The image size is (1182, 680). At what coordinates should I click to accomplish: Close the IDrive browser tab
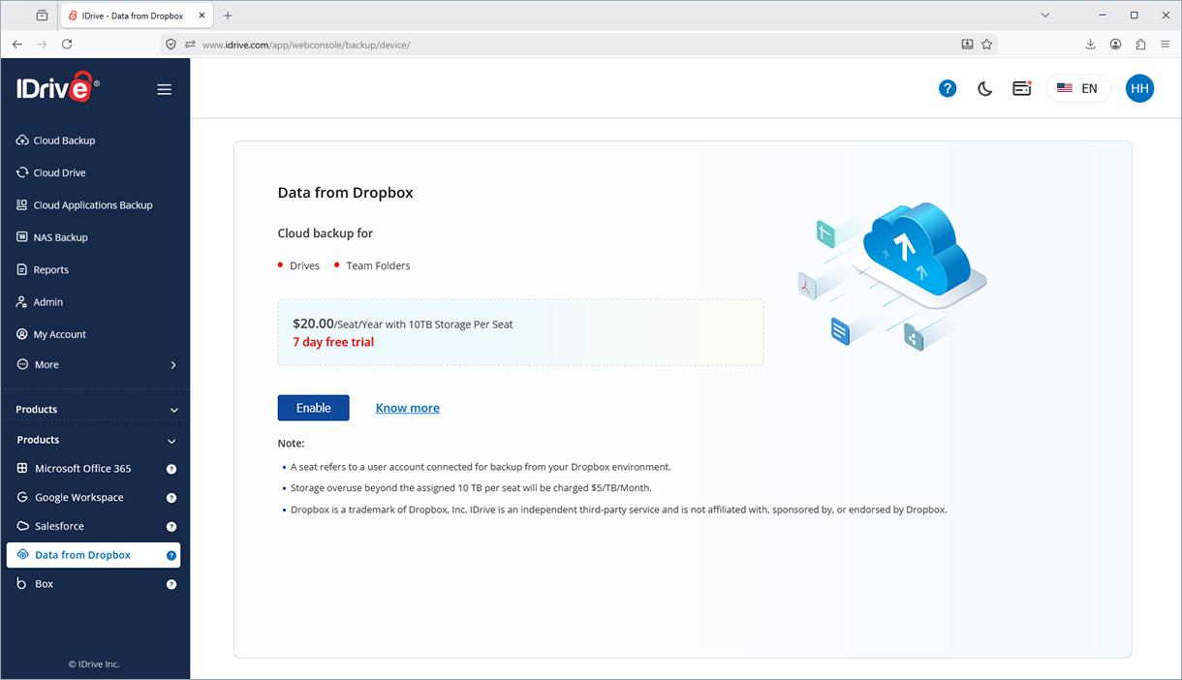click(202, 15)
